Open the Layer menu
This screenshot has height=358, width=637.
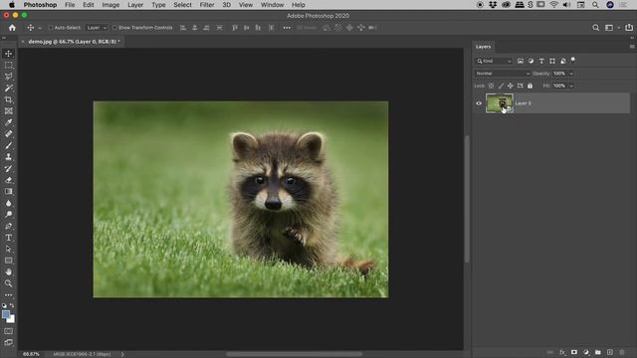pyautogui.click(x=135, y=5)
